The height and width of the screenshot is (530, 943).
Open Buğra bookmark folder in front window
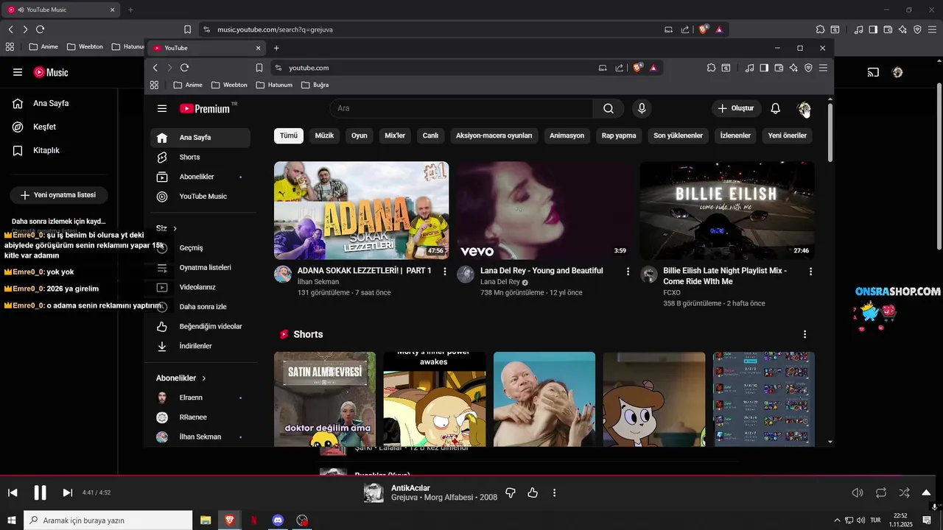pyautogui.click(x=315, y=85)
